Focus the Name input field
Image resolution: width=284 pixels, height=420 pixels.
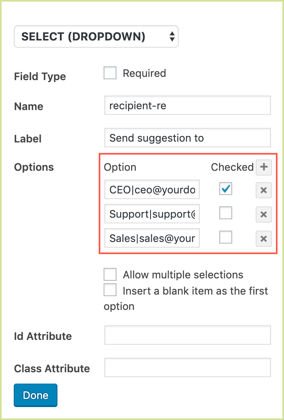(x=187, y=106)
